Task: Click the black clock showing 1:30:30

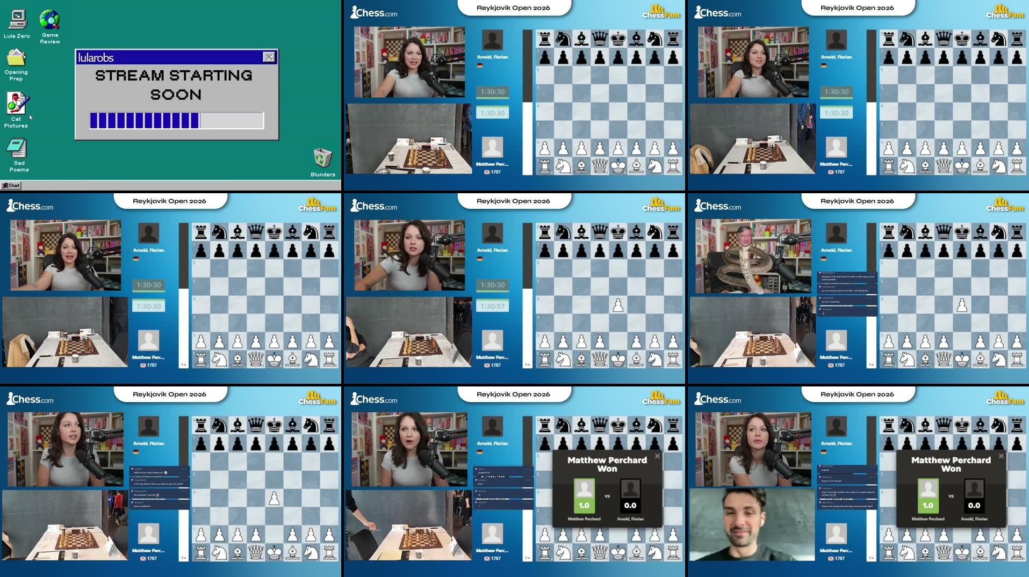Action: click(x=492, y=92)
